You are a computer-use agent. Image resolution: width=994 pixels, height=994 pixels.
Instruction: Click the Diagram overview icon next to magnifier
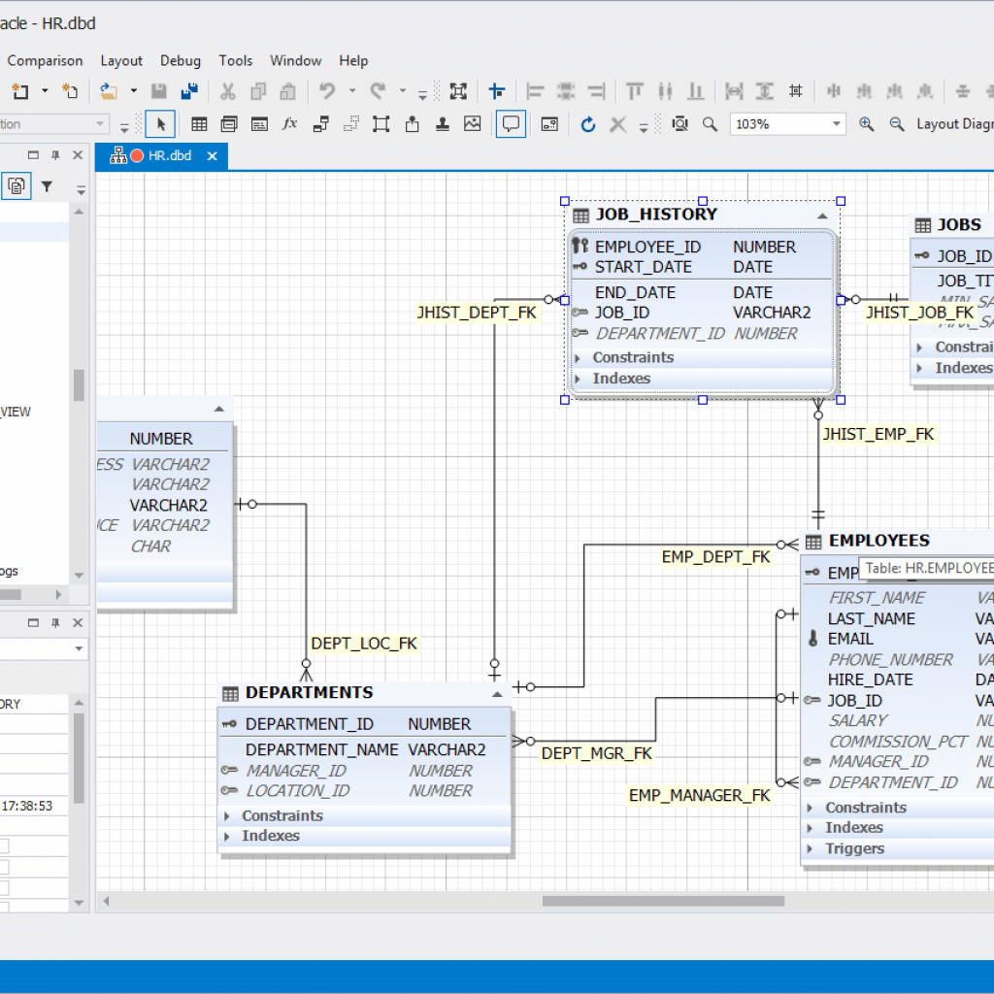point(679,124)
